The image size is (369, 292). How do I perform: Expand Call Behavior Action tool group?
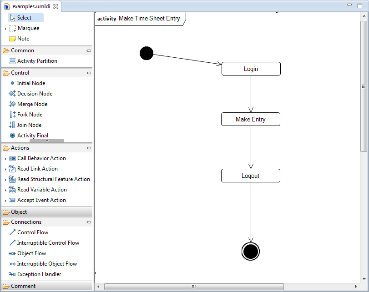coord(5,159)
